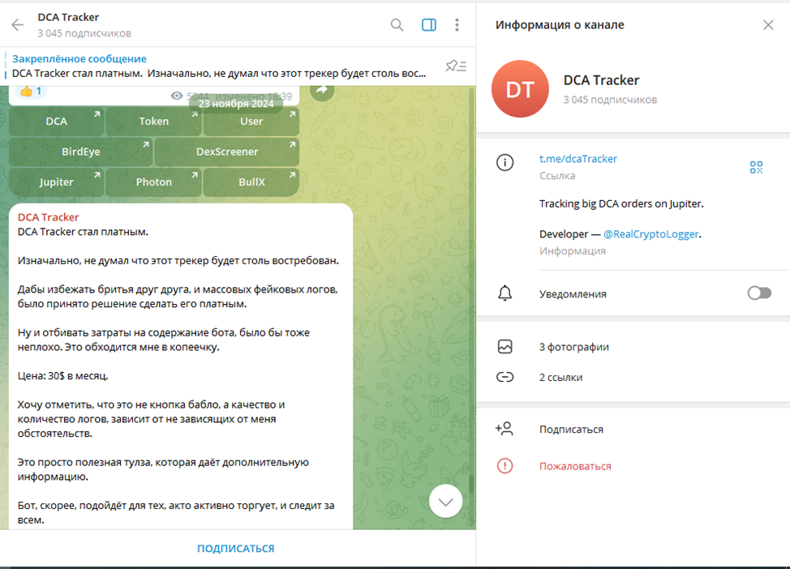Click 'Tracking big DCA orders on Jupiter.' description
Screen dimensions: 790x569
point(621,204)
